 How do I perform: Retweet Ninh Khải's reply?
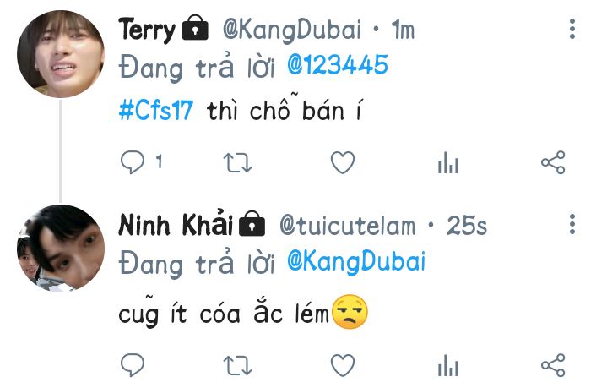point(237,365)
